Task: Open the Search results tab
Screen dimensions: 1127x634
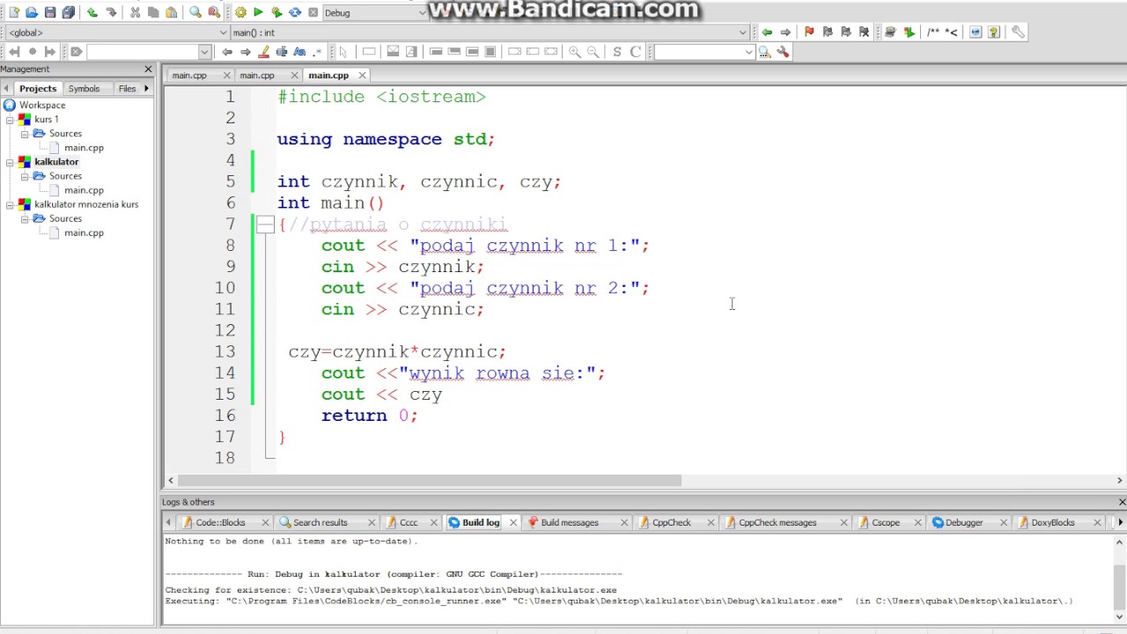Action: tap(320, 522)
